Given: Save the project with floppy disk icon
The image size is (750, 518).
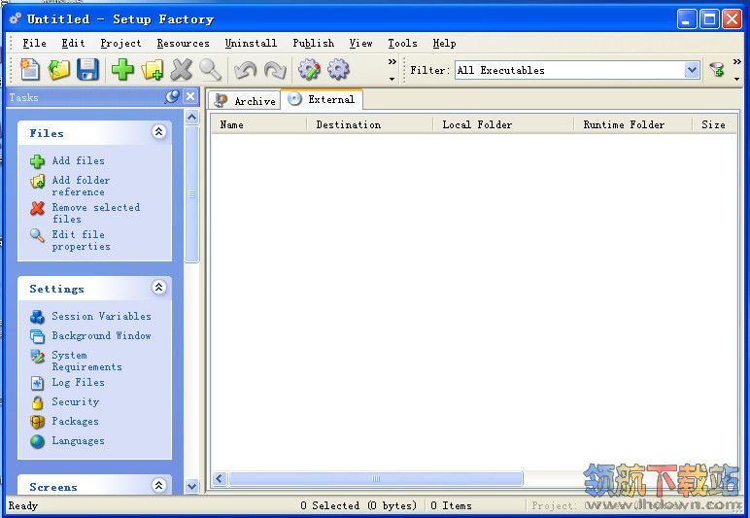Looking at the screenshot, I should [87, 70].
